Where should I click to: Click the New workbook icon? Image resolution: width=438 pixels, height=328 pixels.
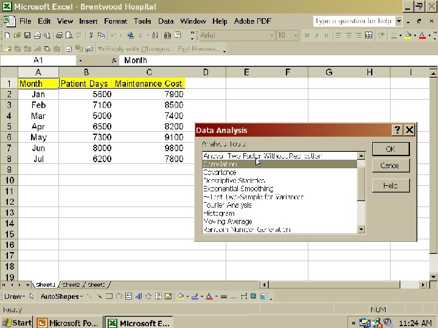pos(7,36)
